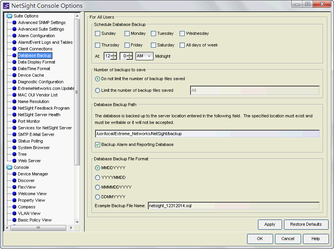The image size is (334, 249).
Task: Check the Thursday checkbox
Action: coord(97,45)
